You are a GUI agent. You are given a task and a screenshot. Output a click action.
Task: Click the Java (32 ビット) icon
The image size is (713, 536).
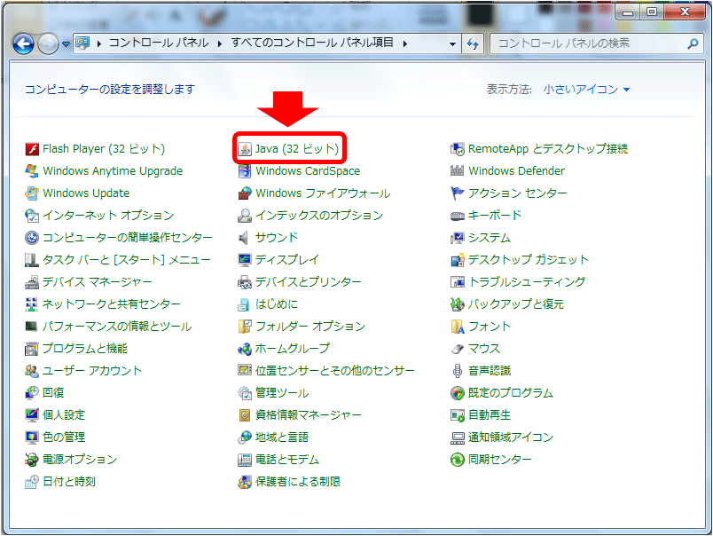click(x=245, y=149)
